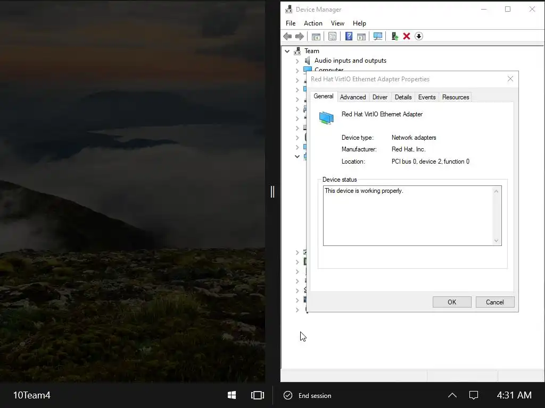The height and width of the screenshot is (408, 545).
Task: Click the Disable device down-arrow icon
Action: [419, 36]
